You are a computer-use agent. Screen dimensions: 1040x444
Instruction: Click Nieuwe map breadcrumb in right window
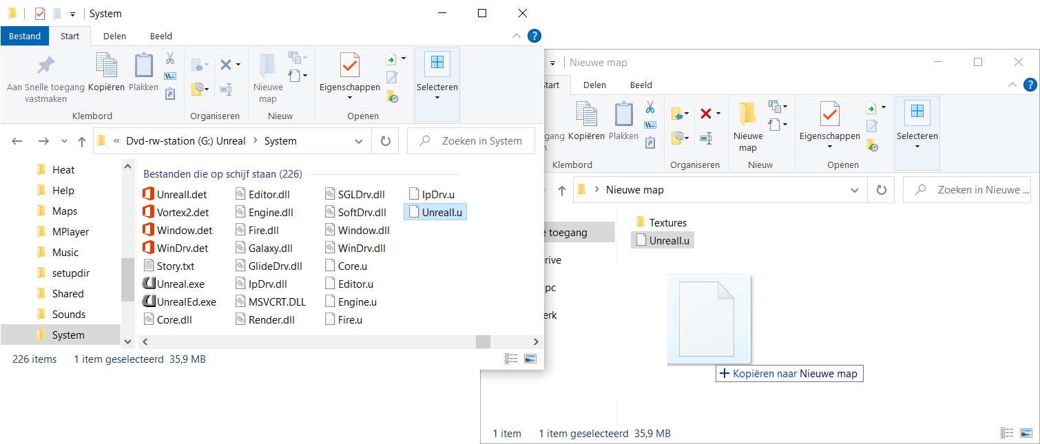[x=634, y=190]
